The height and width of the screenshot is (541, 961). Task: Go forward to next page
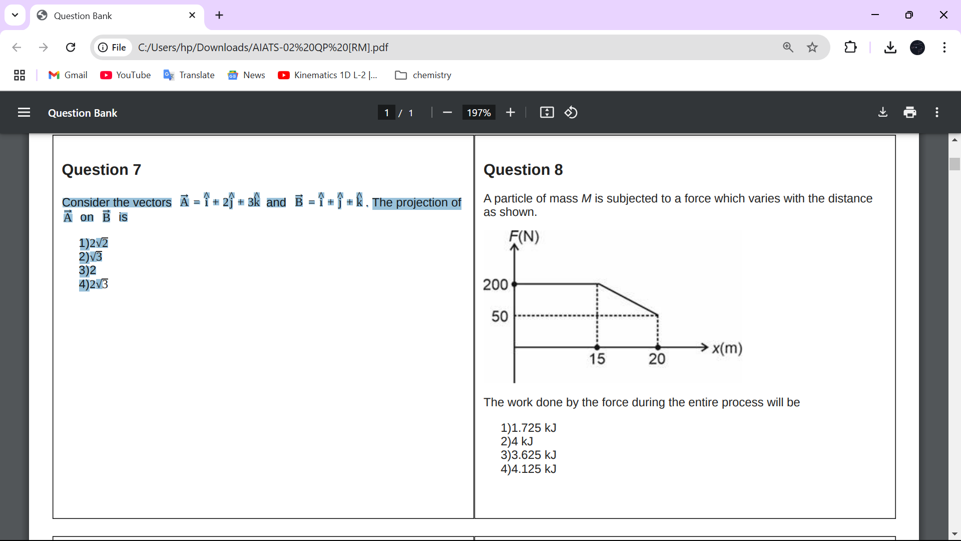(44, 47)
